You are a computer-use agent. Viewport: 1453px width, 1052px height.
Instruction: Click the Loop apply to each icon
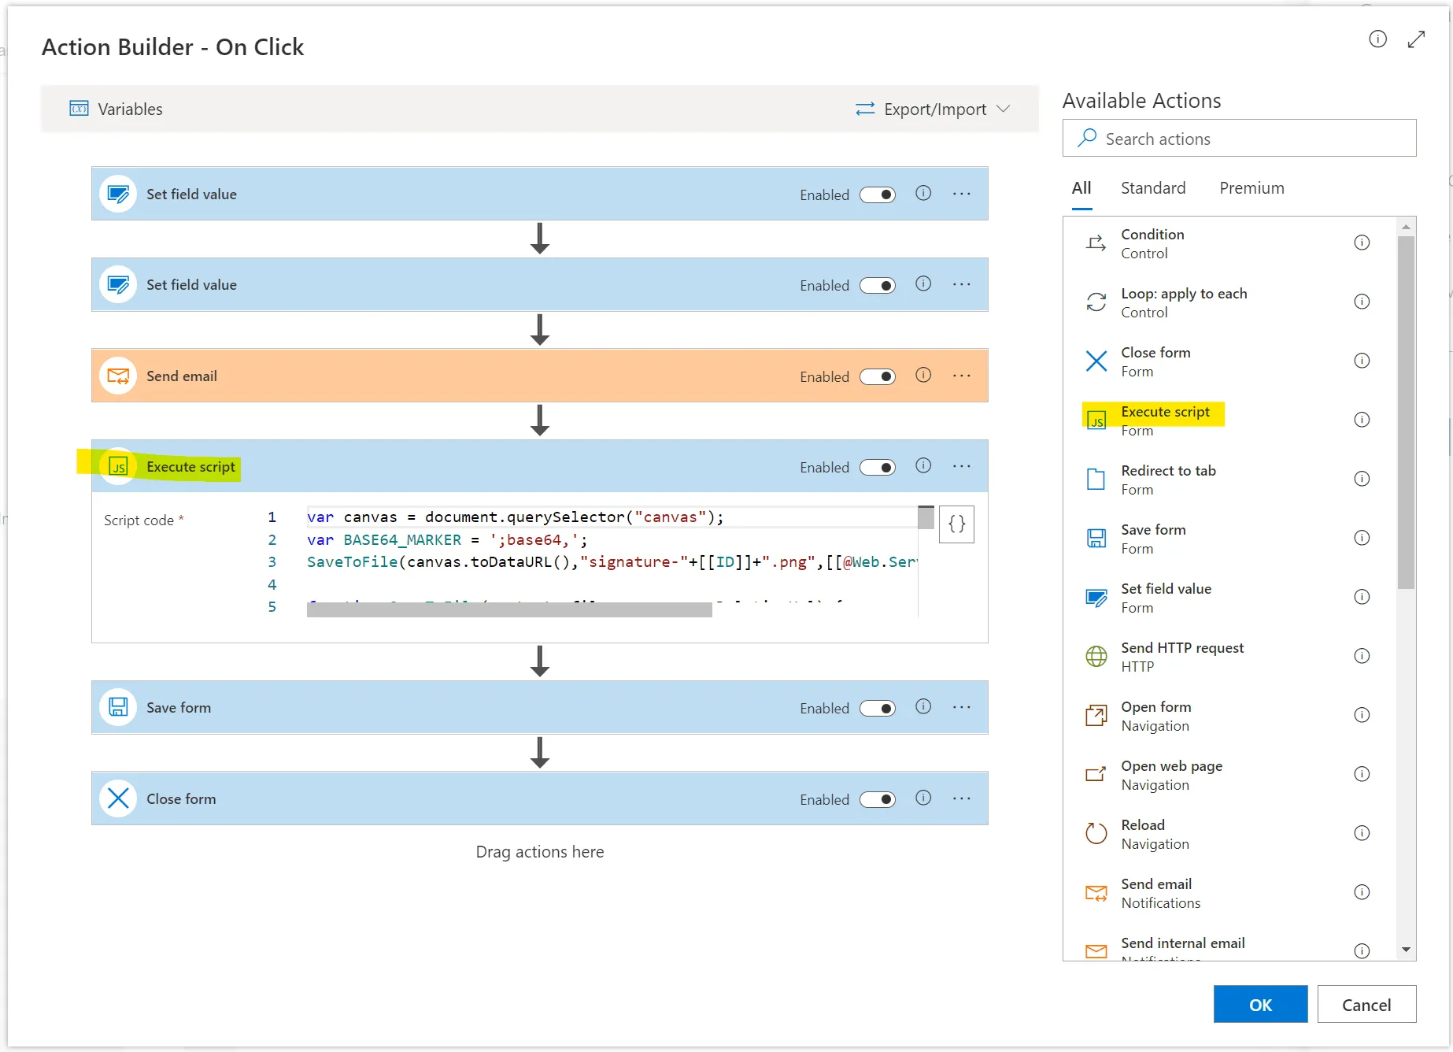click(1096, 302)
